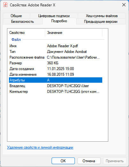Select the Имя property row
The width and height of the screenshot is (129, 167).
pos(55,46)
